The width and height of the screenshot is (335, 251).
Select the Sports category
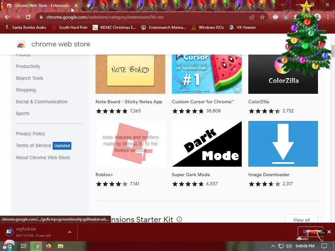pos(23,113)
